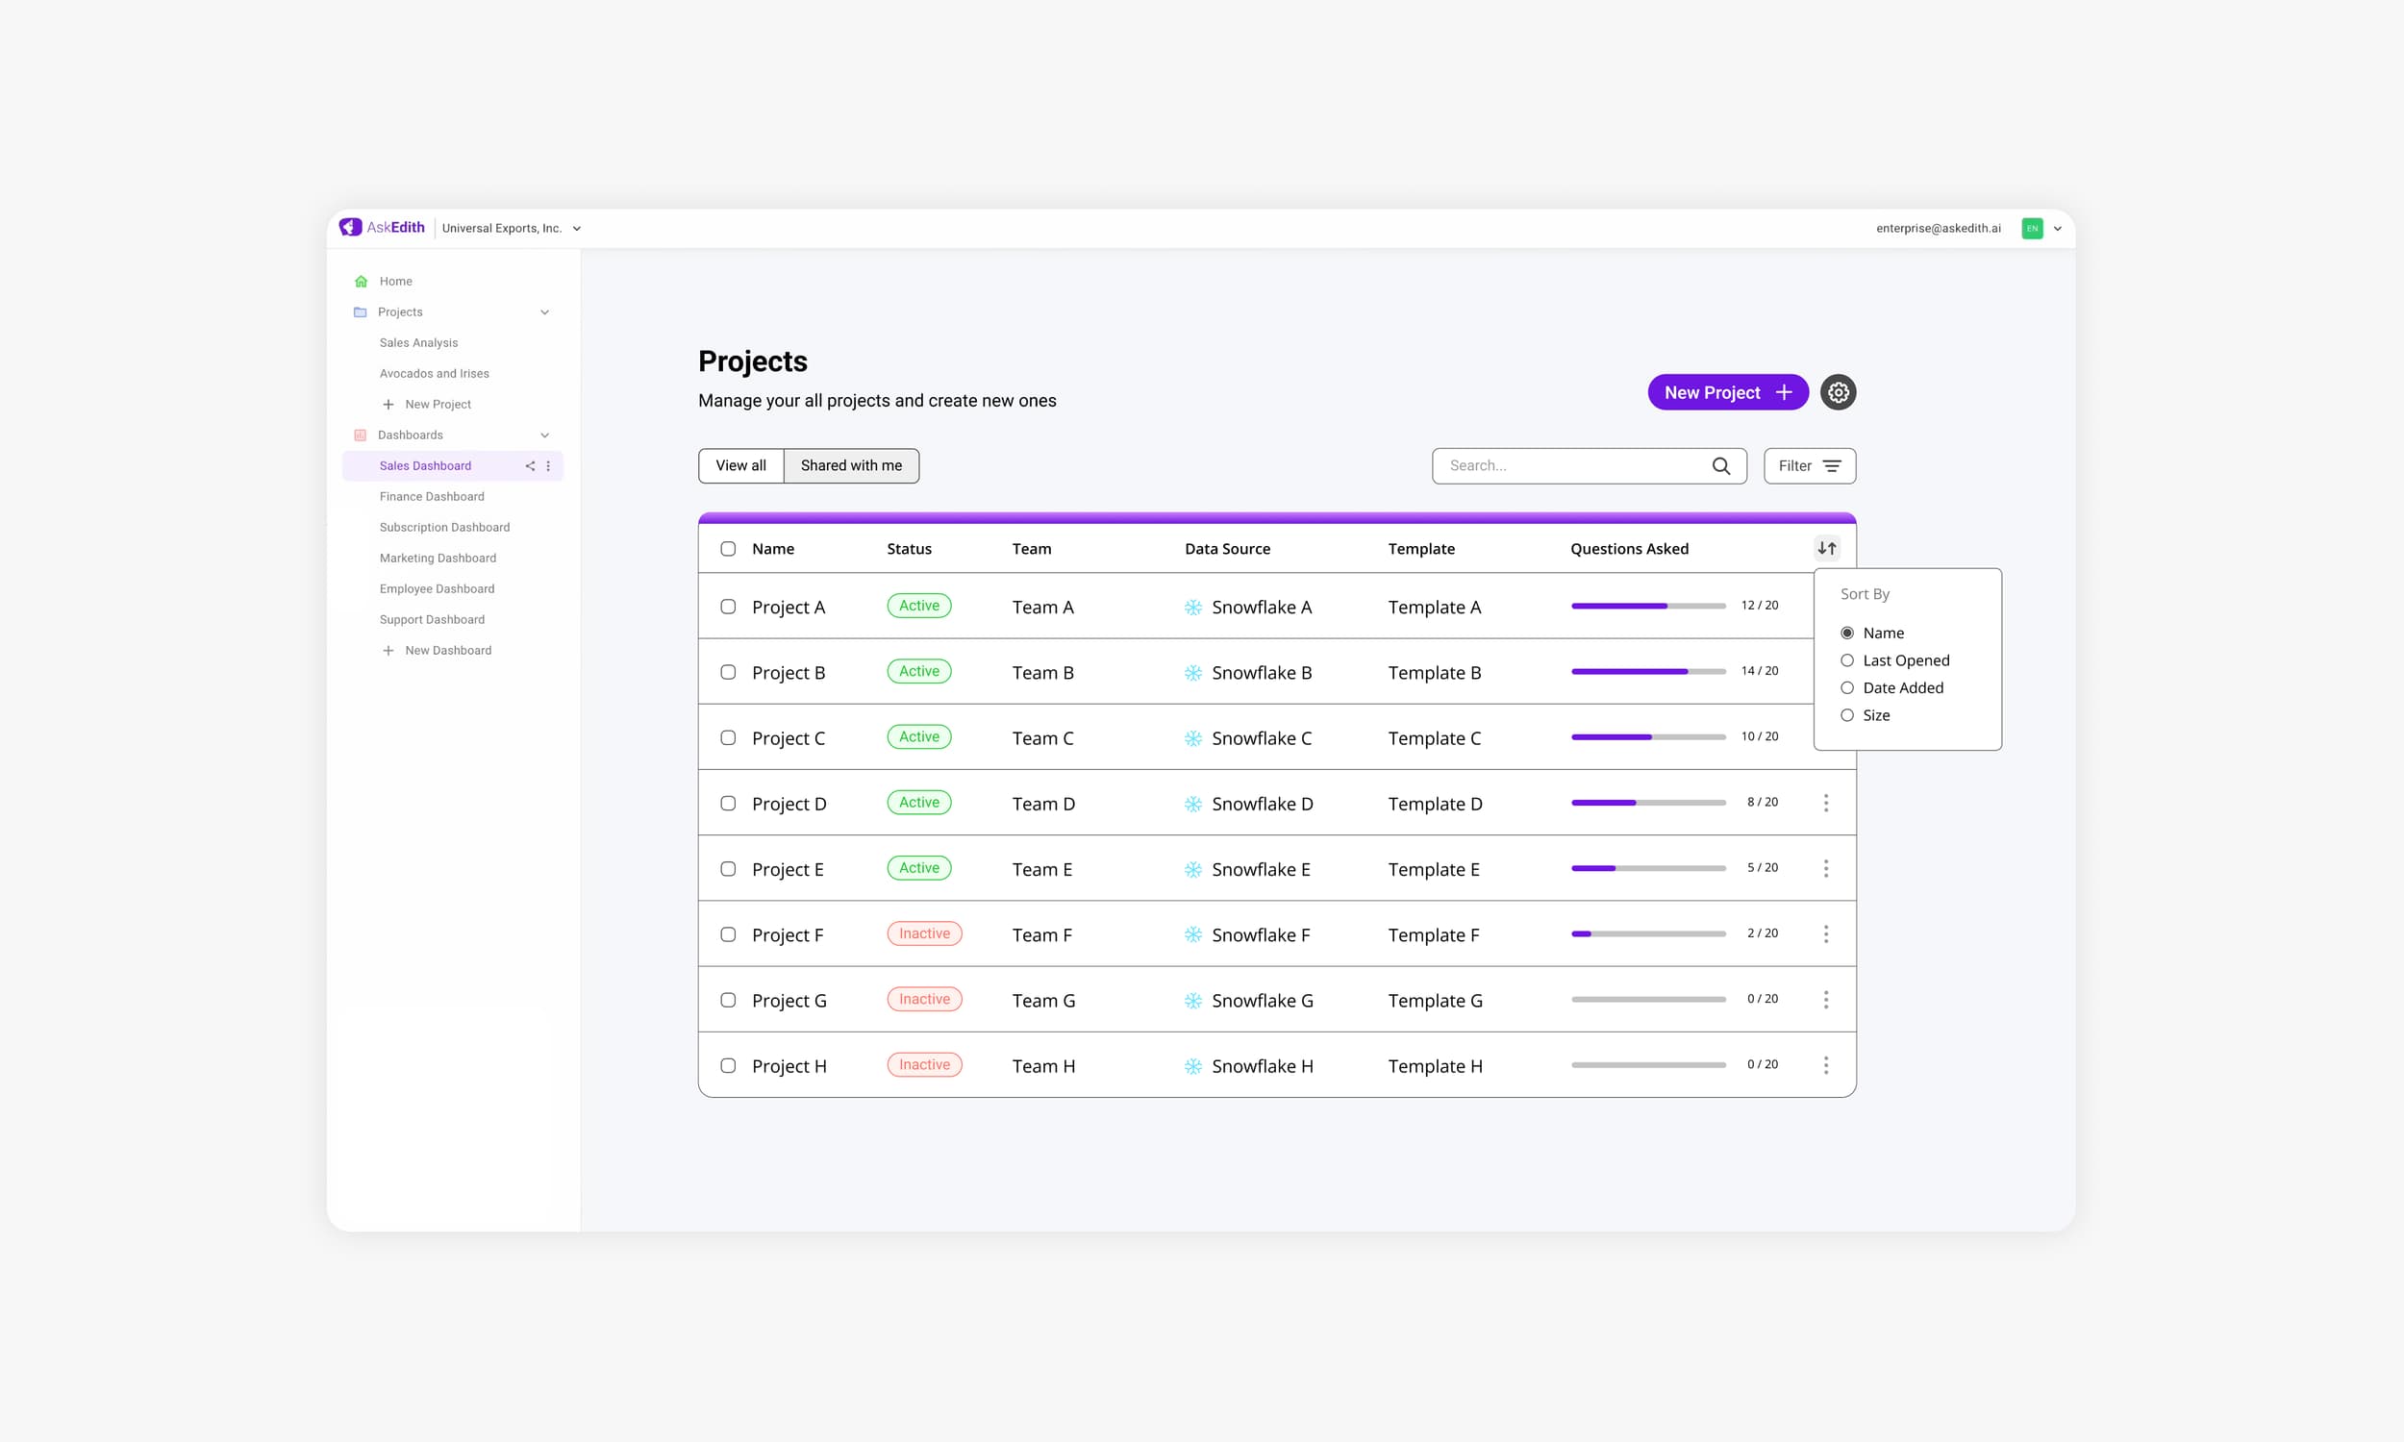Click the Home icon in sidebar
Image resolution: width=2404 pixels, height=1442 pixels.
click(362, 281)
